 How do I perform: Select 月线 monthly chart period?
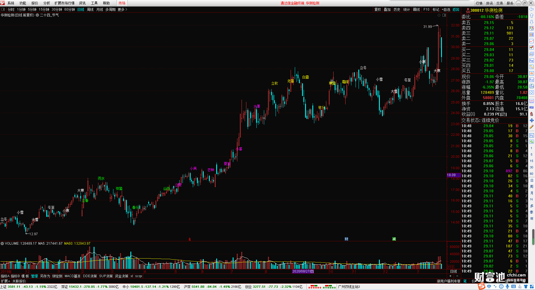100,9
